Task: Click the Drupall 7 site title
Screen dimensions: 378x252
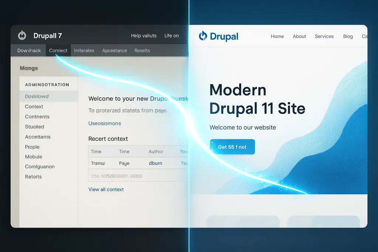Action: [x=48, y=36]
